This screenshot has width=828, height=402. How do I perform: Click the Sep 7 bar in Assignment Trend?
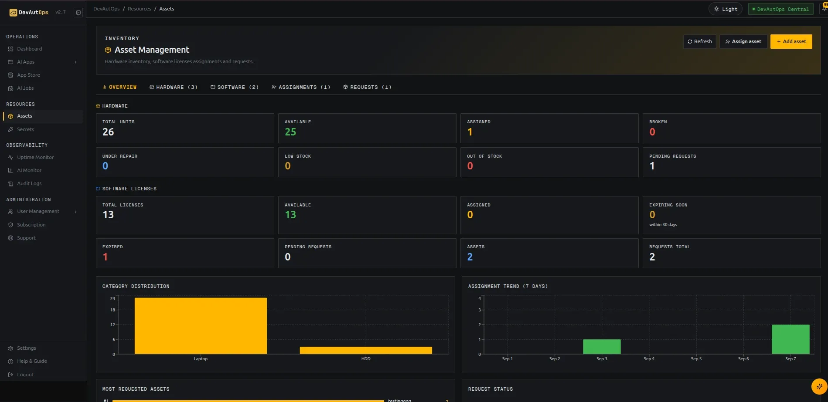pyautogui.click(x=791, y=339)
